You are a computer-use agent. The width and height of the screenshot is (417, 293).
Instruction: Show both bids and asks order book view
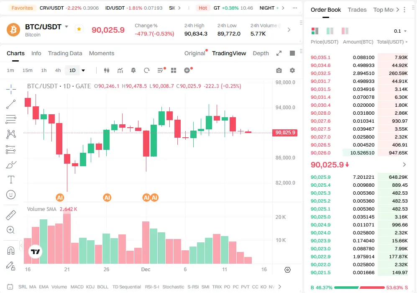click(x=315, y=31)
